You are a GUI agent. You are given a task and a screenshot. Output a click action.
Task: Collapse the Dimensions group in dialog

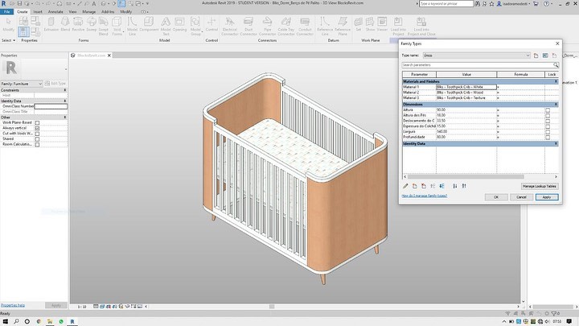coord(556,105)
